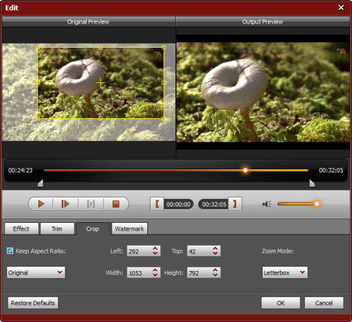352x322 pixels.
Task: Click the right trim marker triangle
Action: 312,183
